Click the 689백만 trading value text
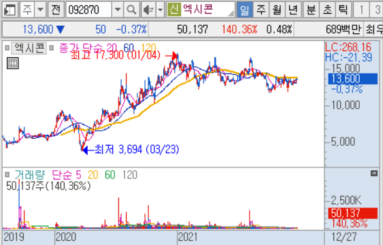Screen dimensions: 383x245 (x=344, y=29)
